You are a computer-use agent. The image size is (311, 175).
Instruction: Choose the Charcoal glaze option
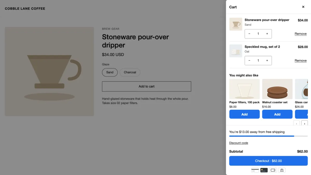(130, 72)
